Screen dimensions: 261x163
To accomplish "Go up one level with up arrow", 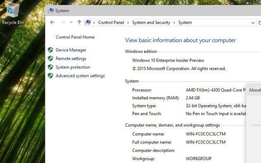I will pos(79,22).
